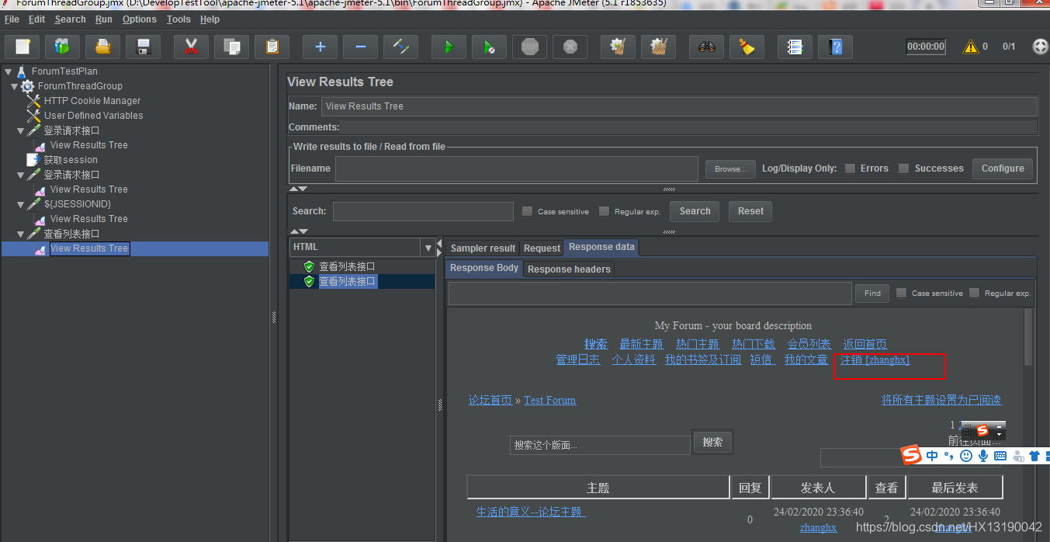
Task: Open the Help question mark icon
Action: click(835, 47)
